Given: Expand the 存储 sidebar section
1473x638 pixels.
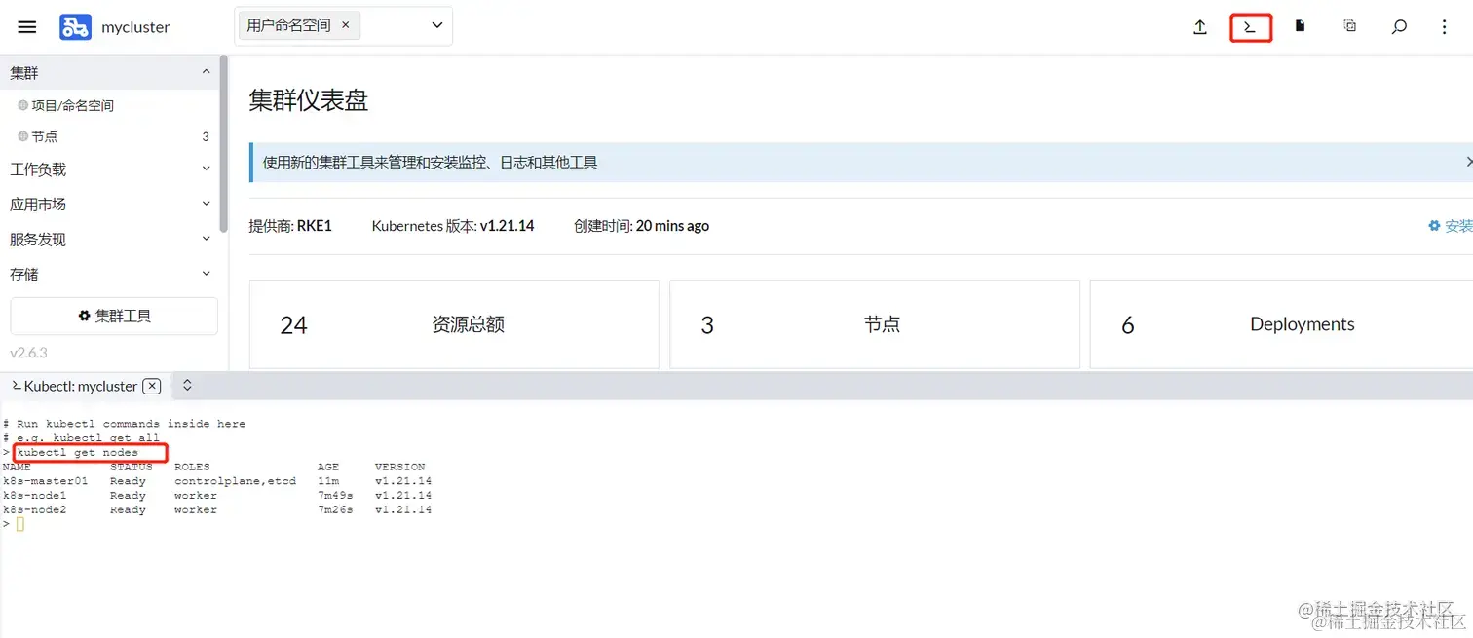Looking at the screenshot, I should coord(110,275).
